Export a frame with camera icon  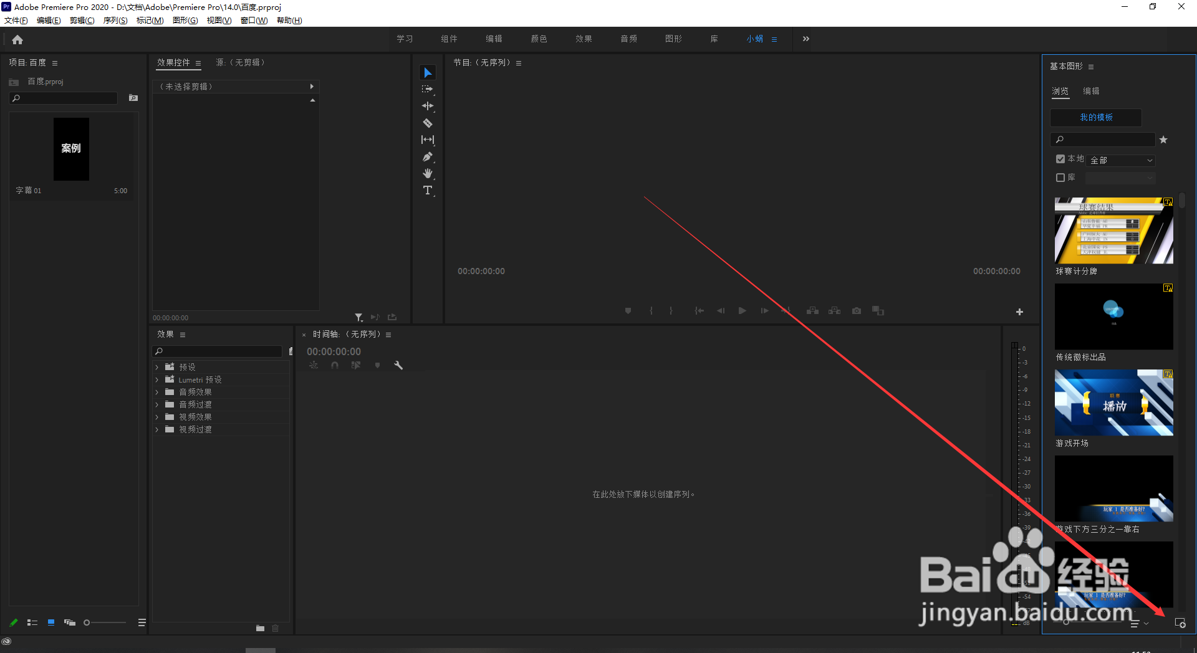pyautogui.click(x=857, y=310)
